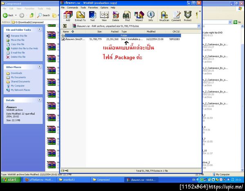Click the Info icon in WinRAR
This screenshot has height=191, width=245.
coord(151,16)
